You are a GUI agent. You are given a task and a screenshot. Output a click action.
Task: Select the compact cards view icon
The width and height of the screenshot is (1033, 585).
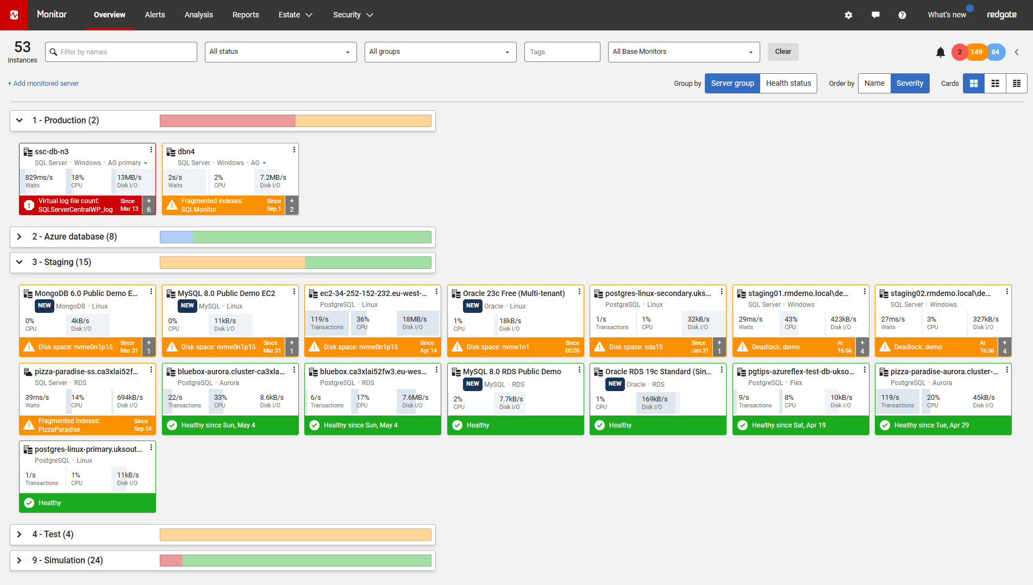tap(1017, 84)
